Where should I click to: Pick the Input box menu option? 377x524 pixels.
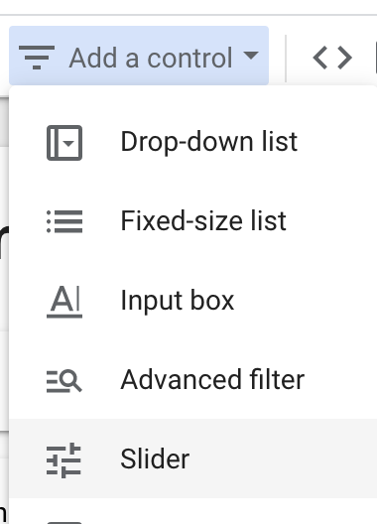(x=192, y=300)
